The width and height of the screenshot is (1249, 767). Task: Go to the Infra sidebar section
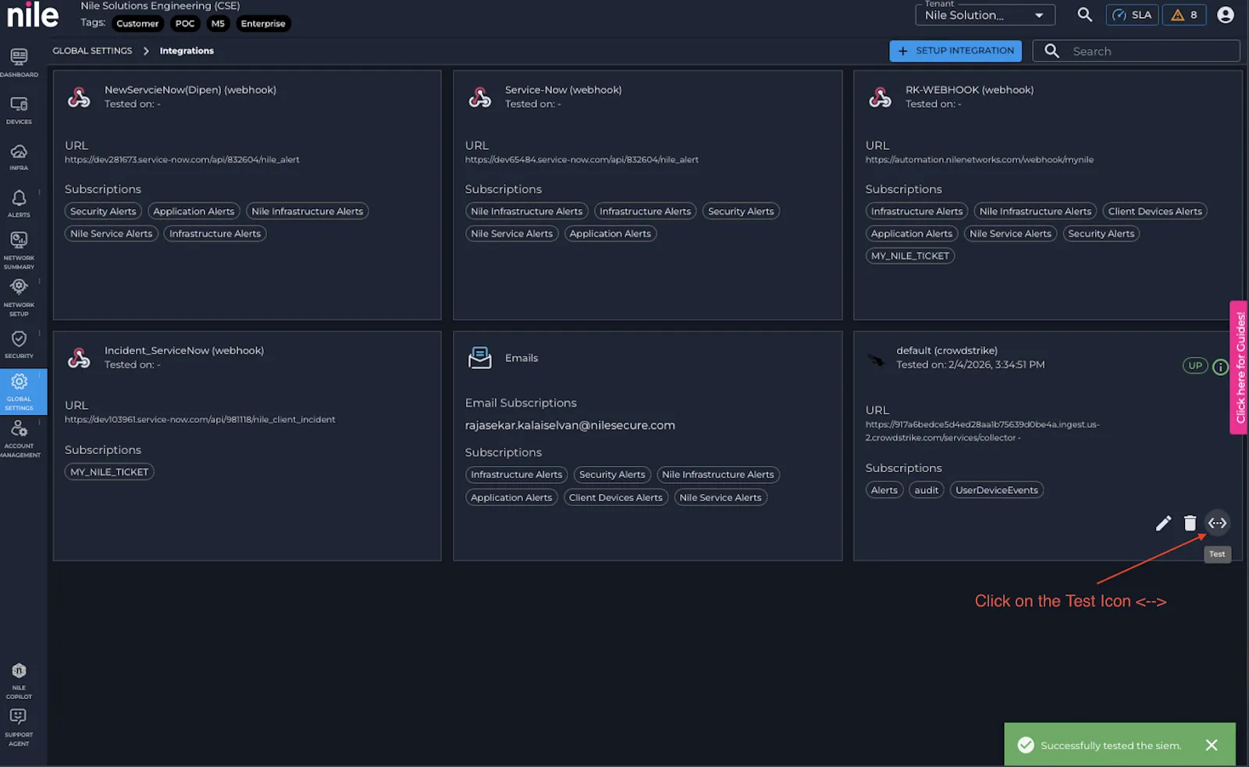pyautogui.click(x=19, y=157)
